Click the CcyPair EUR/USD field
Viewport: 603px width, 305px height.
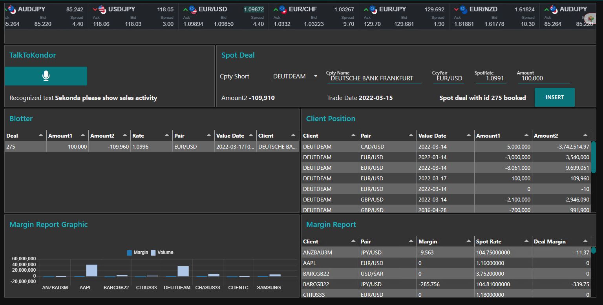449,78
